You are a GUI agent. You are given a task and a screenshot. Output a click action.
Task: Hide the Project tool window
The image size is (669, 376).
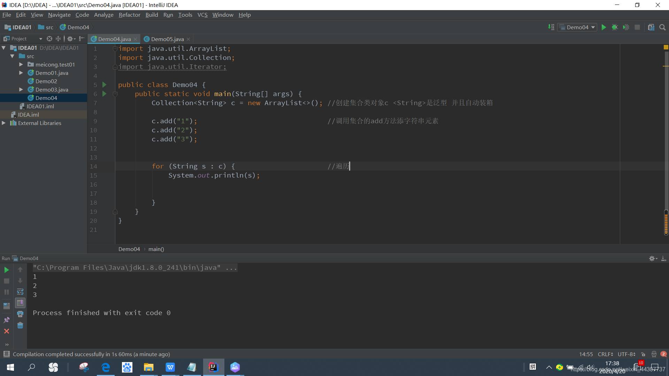coord(82,39)
